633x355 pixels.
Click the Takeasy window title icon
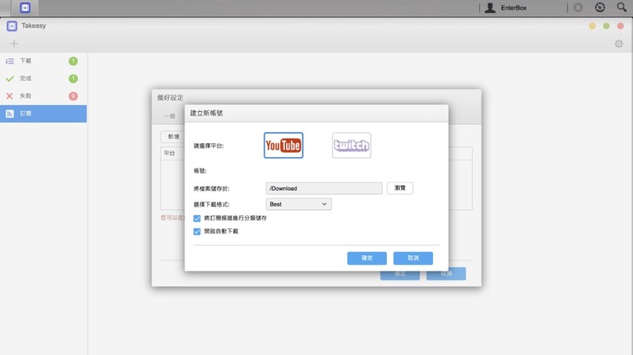tap(11, 26)
